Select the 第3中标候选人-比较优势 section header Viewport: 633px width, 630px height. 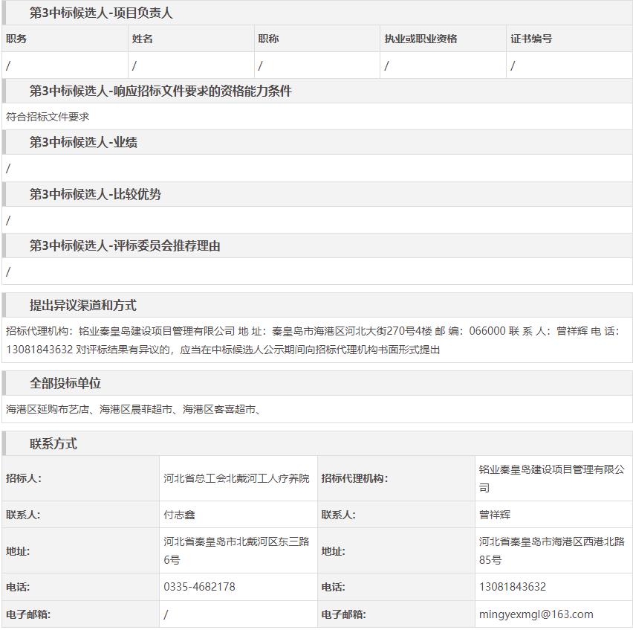[x=95, y=195]
